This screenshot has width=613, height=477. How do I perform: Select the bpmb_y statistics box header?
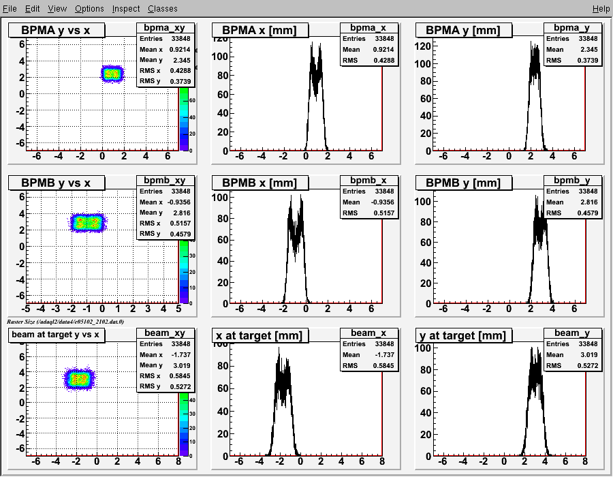[572, 181]
